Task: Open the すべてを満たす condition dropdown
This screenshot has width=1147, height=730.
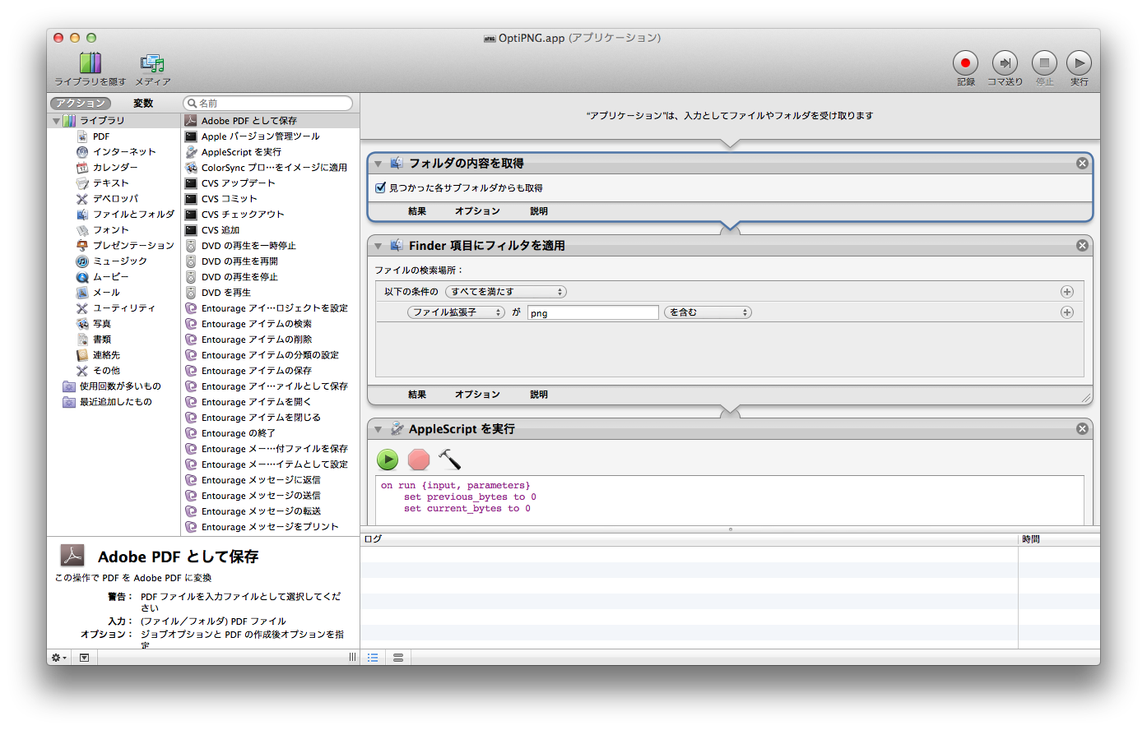Action: point(506,292)
